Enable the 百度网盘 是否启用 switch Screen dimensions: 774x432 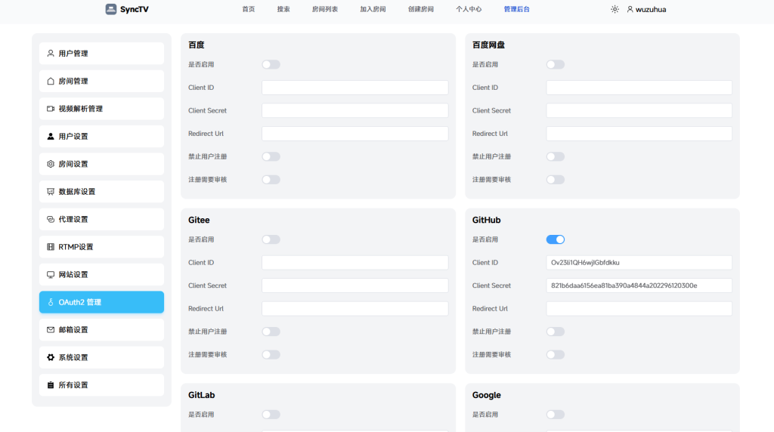click(x=556, y=65)
